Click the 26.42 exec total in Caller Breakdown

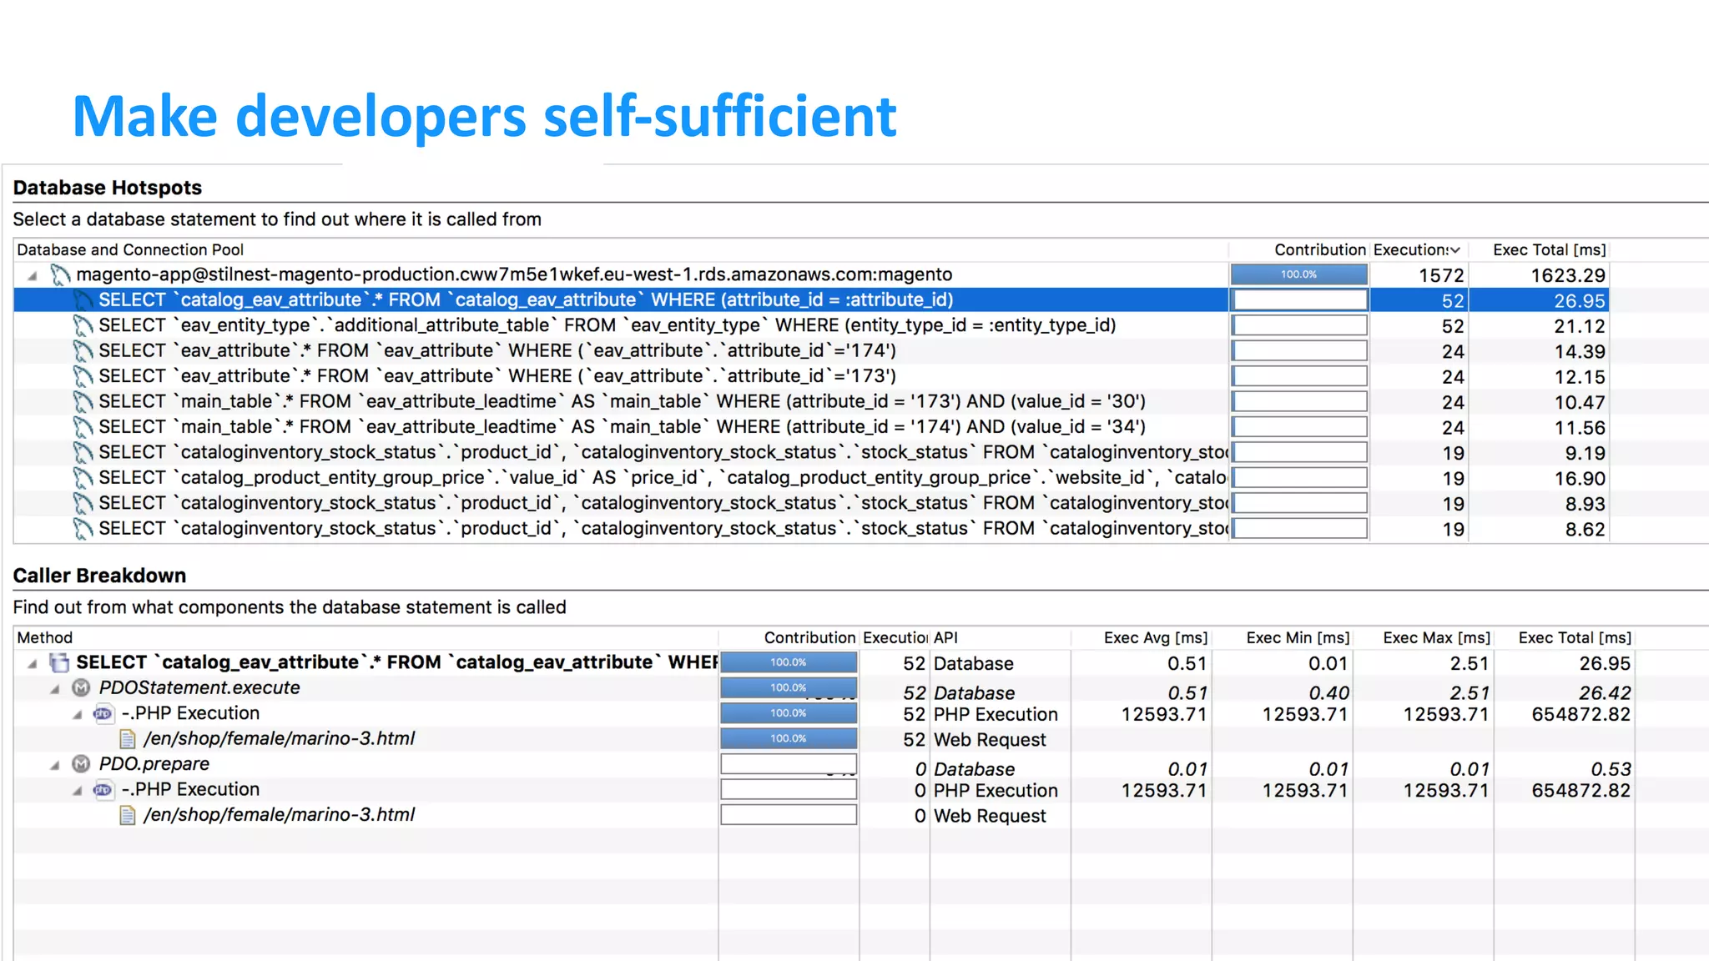[x=1605, y=693]
